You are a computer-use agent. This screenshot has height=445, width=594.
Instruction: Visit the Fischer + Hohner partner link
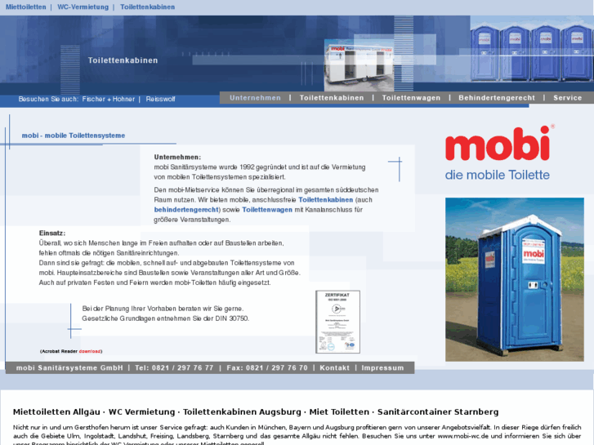point(109,100)
